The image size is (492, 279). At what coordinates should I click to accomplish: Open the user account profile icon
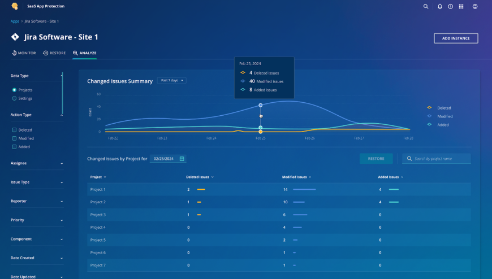point(475,6)
